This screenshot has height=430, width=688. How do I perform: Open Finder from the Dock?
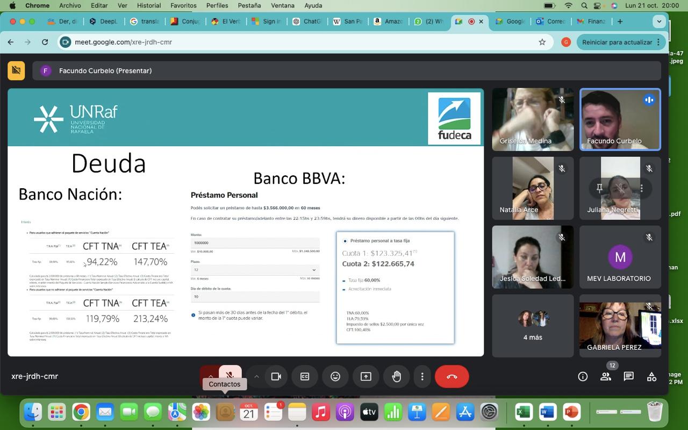(33, 412)
